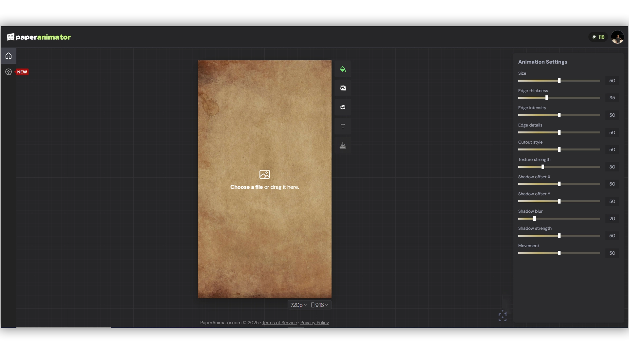Image resolution: width=629 pixels, height=354 pixels.
Task: Open the Privacy Policy link
Action: click(x=314, y=323)
